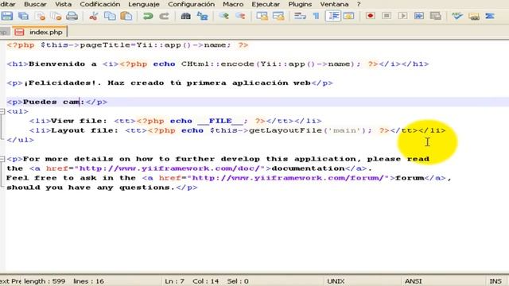Click the 'lines : 16' status text

pyautogui.click(x=88, y=281)
